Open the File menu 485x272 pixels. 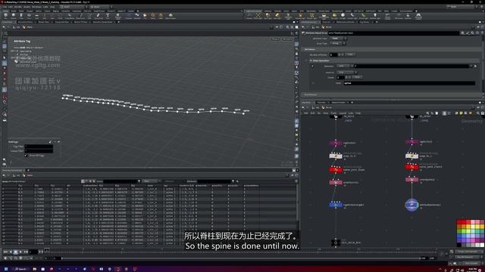coord(5,7)
